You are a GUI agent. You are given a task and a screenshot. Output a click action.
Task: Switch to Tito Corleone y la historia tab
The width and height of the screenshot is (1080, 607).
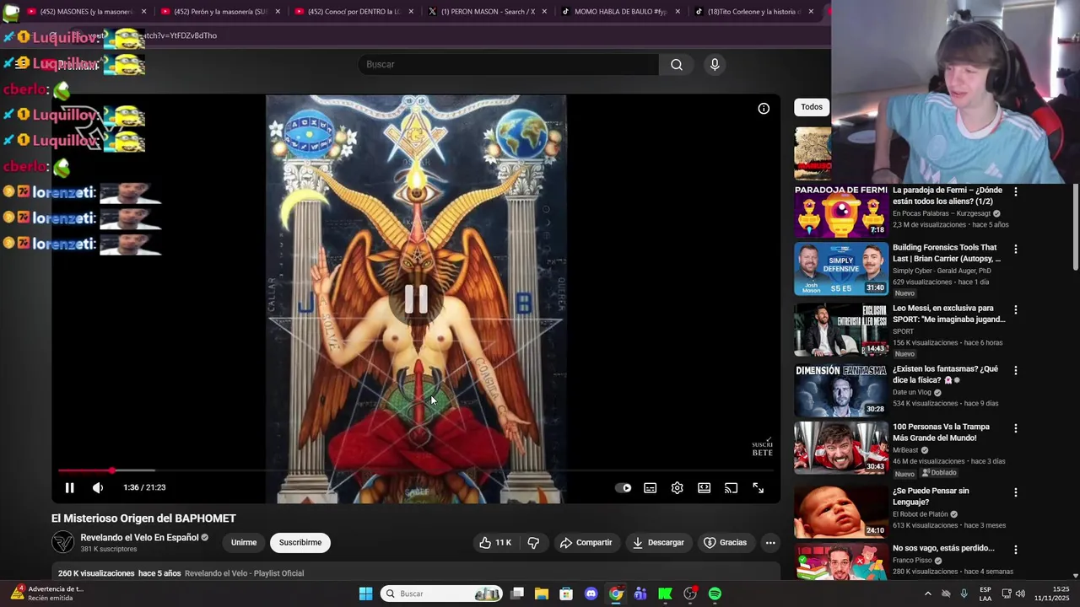coord(753,12)
